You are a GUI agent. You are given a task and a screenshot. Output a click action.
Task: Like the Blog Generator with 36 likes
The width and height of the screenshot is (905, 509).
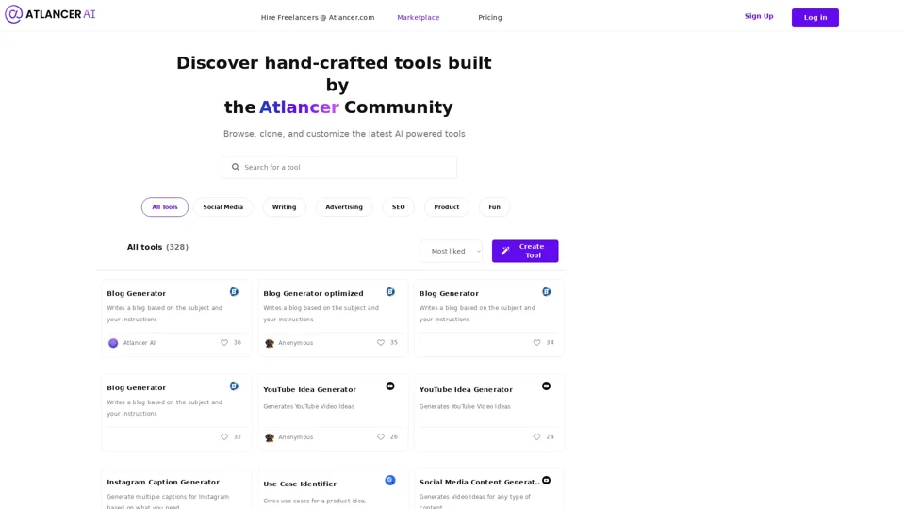tap(224, 343)
